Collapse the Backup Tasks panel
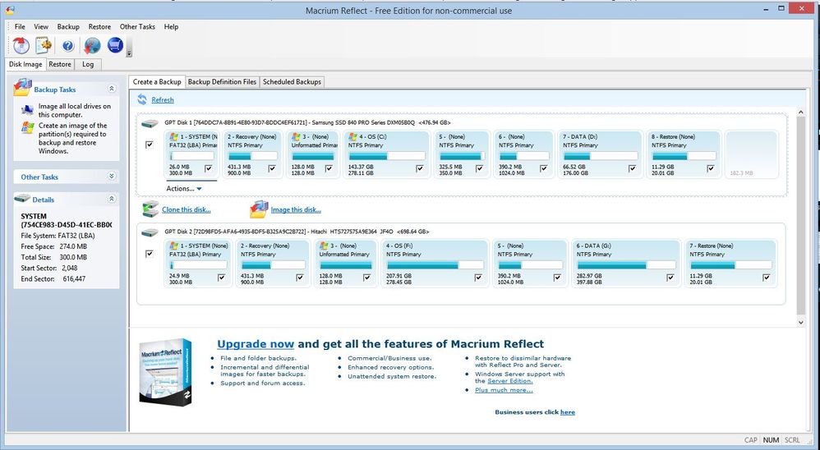Viewport: 820px width, 450px height. click(x=112, y=89)
